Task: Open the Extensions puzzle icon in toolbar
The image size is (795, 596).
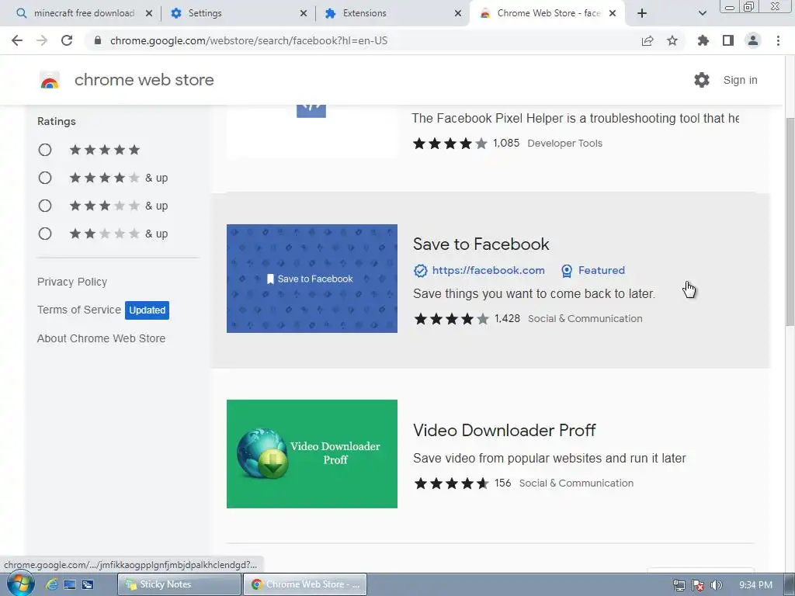Action: [703, 40]
